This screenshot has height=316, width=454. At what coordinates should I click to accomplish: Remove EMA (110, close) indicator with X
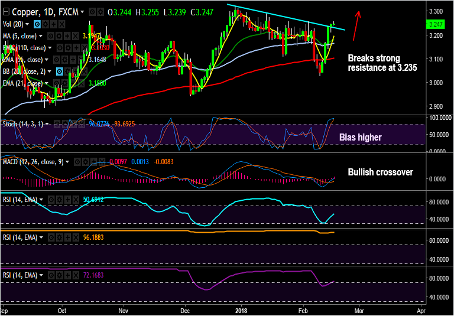coord(85,48)
